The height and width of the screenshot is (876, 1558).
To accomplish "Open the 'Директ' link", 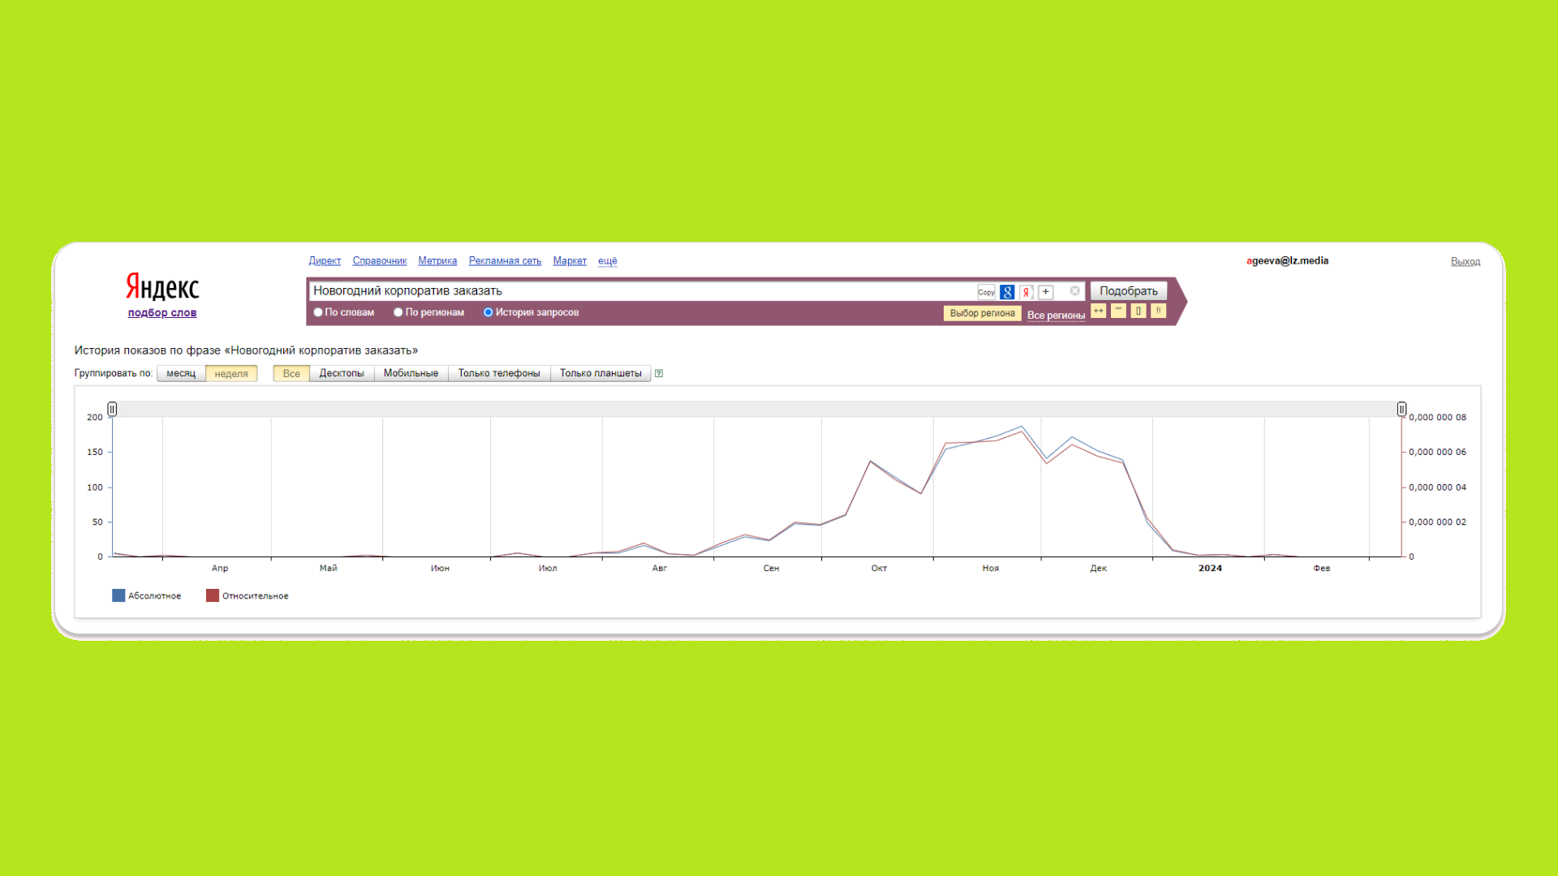I will (325, 261).
